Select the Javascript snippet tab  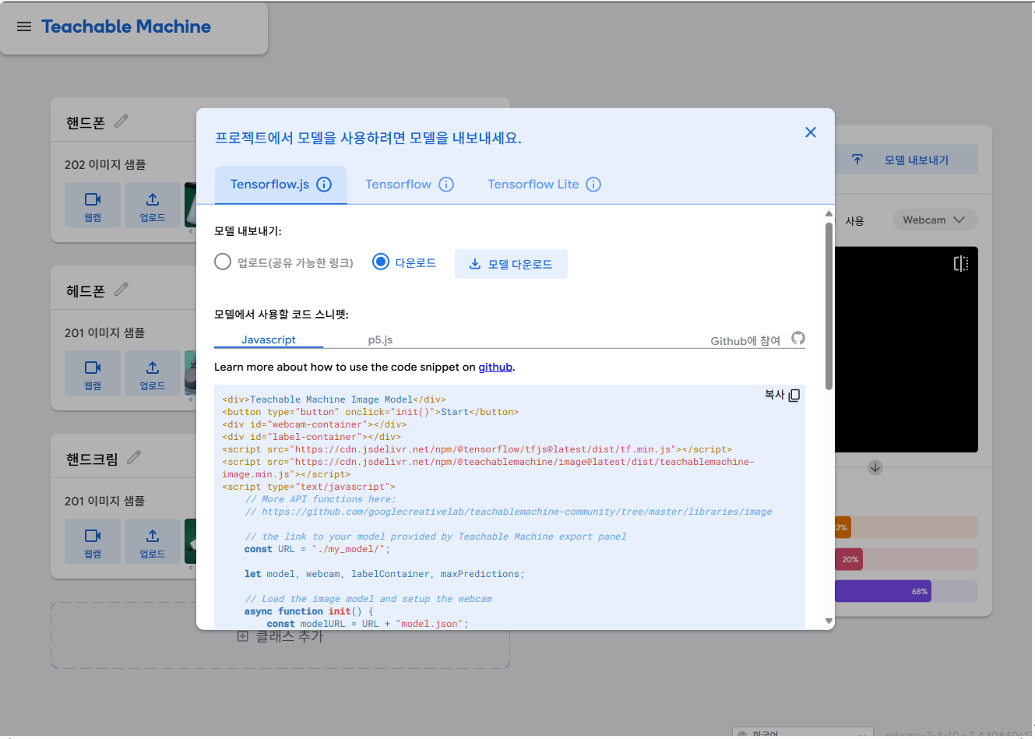pyautogui.click(x=269, y=340)
